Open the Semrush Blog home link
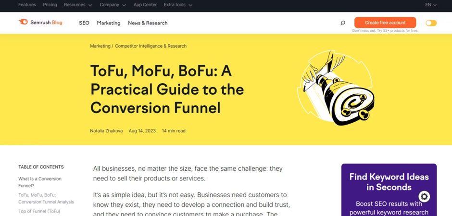This screenshot has height=216, width=452. click(40, 22)
